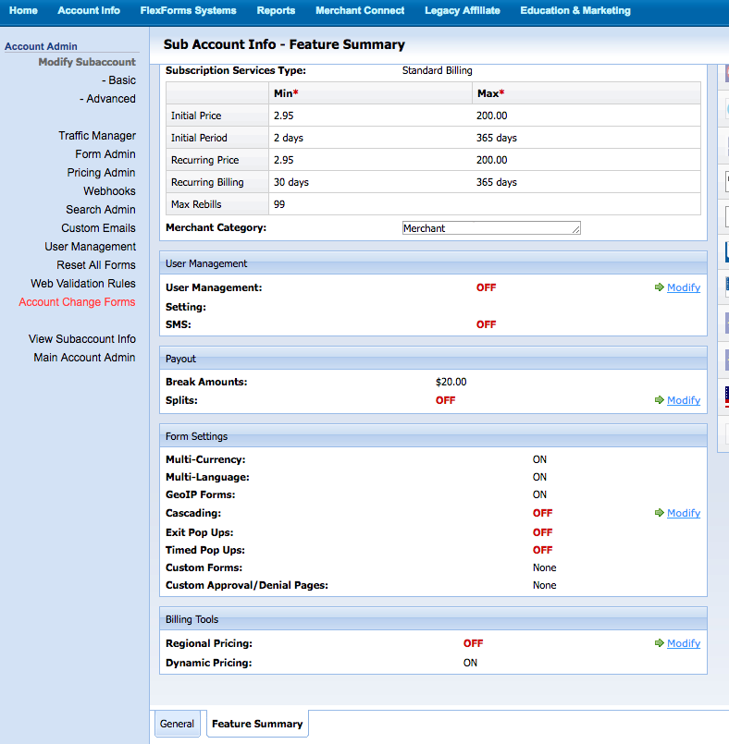Go to Webhooks page
The image size is (729, 744).
point(110,191)
